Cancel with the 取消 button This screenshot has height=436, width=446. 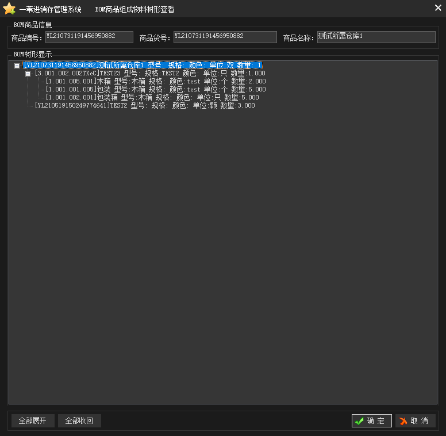(416, 420)
